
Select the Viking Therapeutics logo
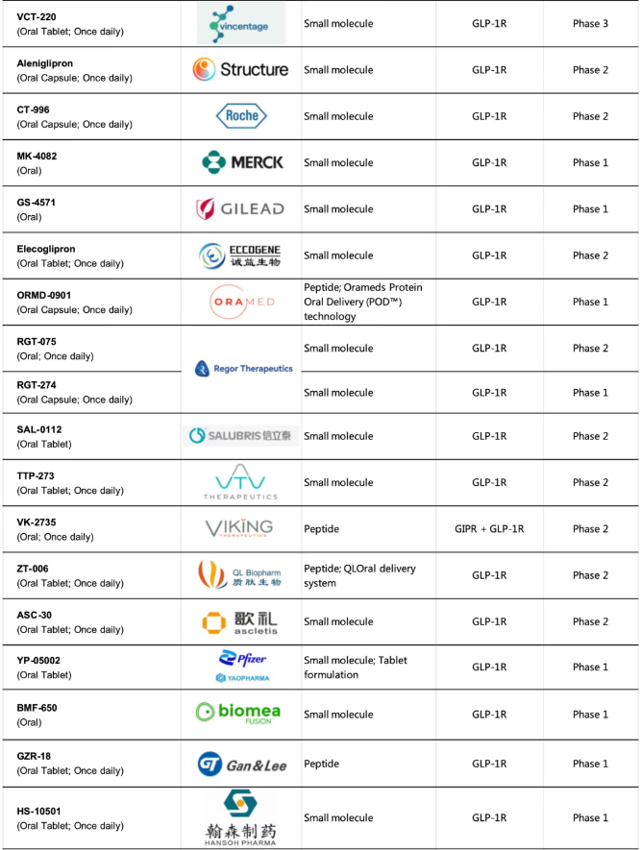click(239, 528)
